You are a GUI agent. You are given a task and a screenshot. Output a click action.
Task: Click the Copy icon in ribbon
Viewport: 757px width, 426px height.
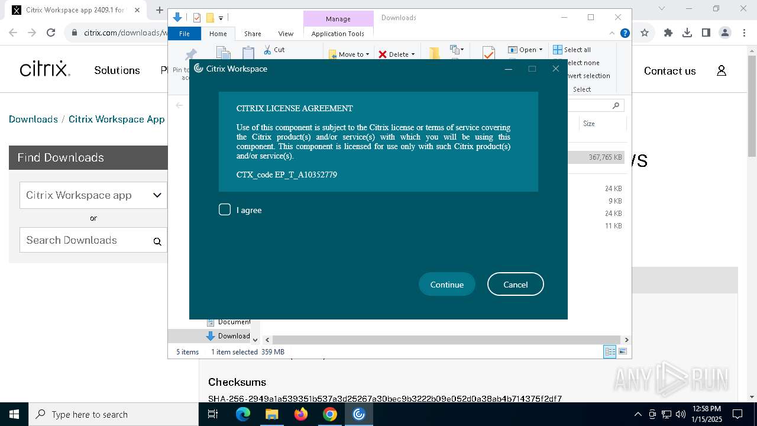pyautogui.click(x=223, y=53)
